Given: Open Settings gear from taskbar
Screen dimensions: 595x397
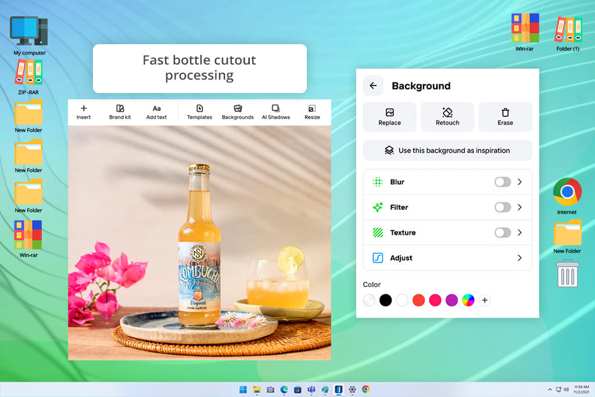Looking at the screenshot, I should tap(352, 389).
